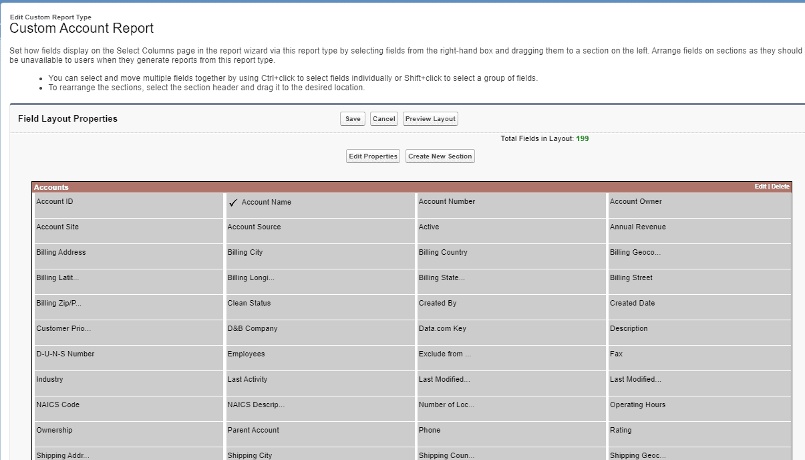Select the NAICS Code field
Image resolution: width=805 pixels, height=460 pixels.
pos(130,409)
